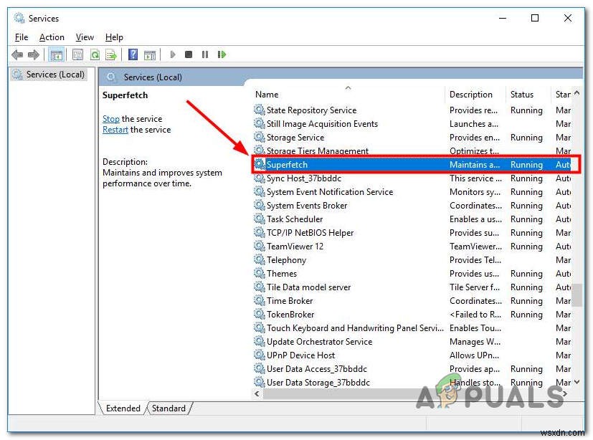The height and width of the screenshot is (440, 593).
Task: Click the Services app icon in title bar
Action: 19,18
